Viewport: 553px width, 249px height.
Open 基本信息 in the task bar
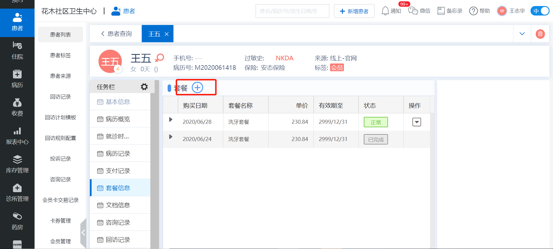(x=120, y=102)
